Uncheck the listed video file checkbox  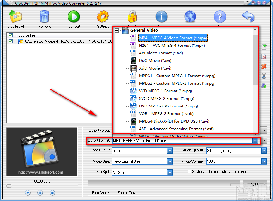pos(10,41)
